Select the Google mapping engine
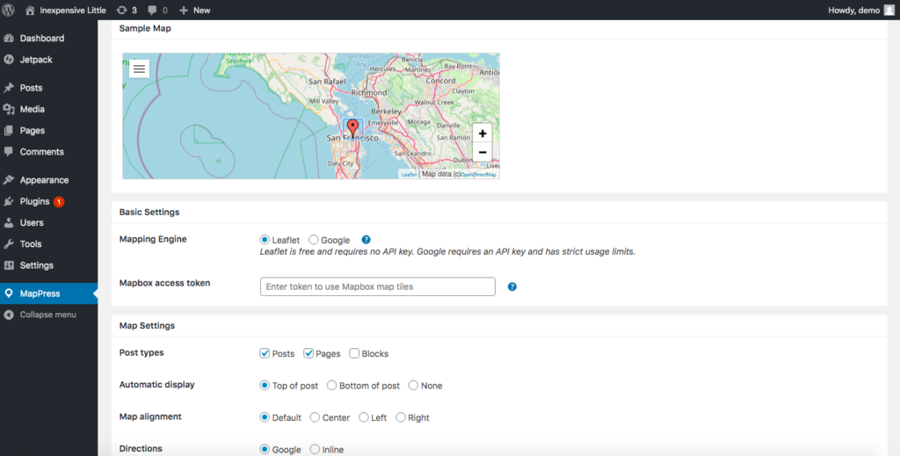 point(314,240)
